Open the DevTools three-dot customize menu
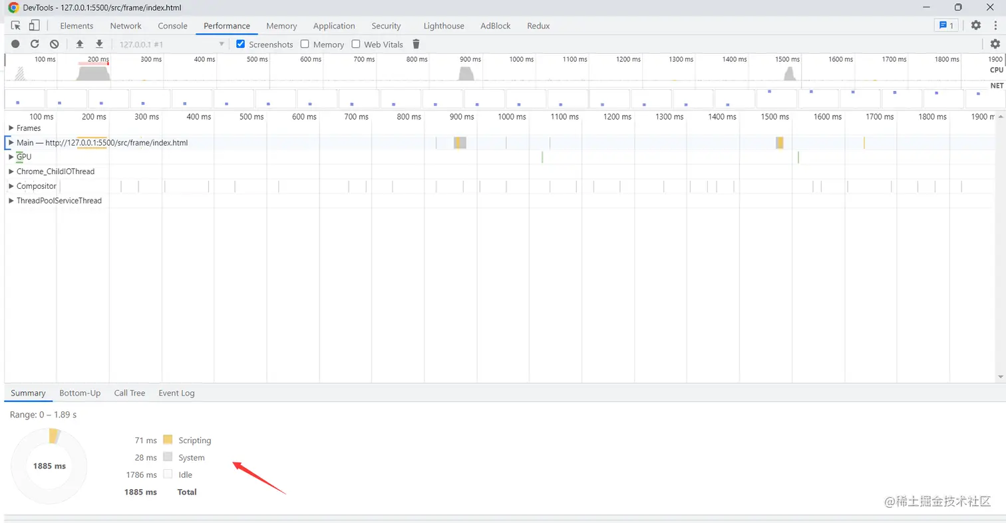 pos(994,25)
